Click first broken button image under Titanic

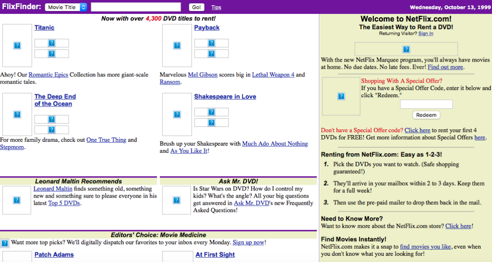[51, 43]
